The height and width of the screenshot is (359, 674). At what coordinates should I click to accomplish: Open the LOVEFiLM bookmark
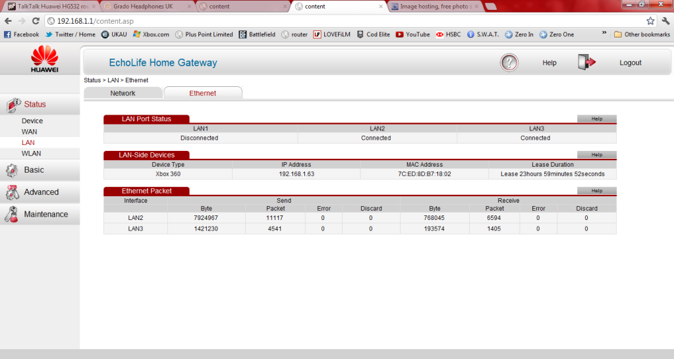332,34
